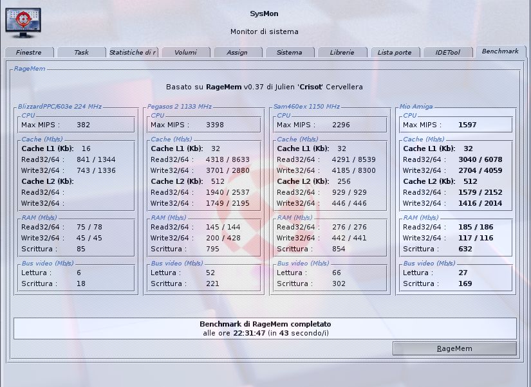Open the Lista porte tab

coord(394,52)
